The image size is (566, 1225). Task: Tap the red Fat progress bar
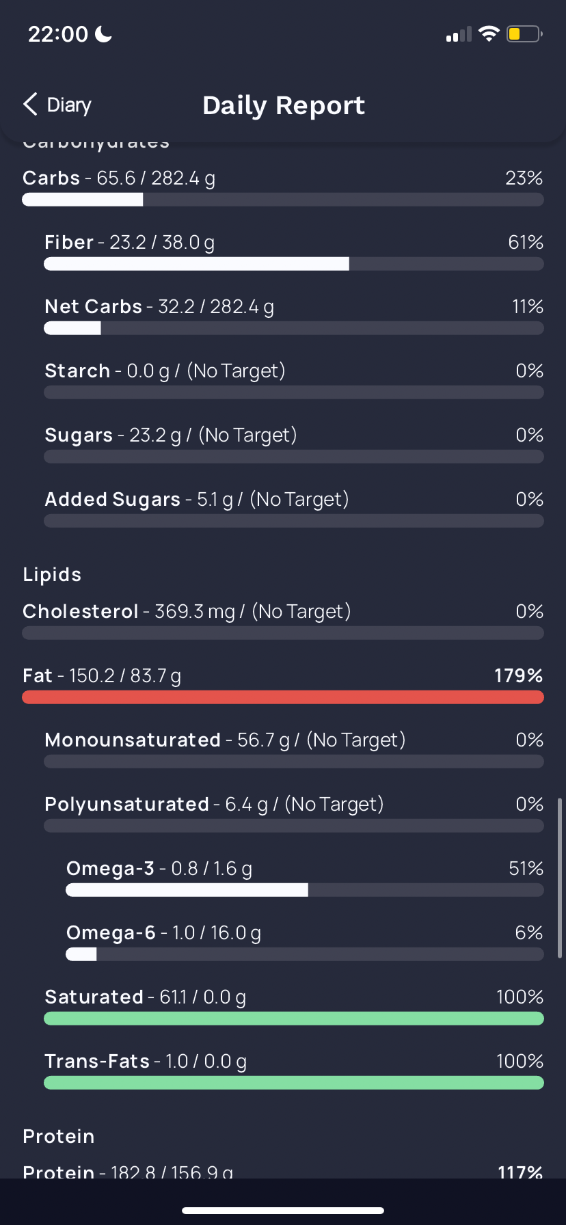point(283,697)
